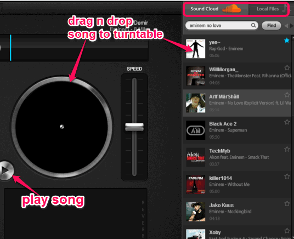Viewport: 294px width, 239px height.
Task: Click the magnifier icon in search box
Action: click(x=253, y=25)
